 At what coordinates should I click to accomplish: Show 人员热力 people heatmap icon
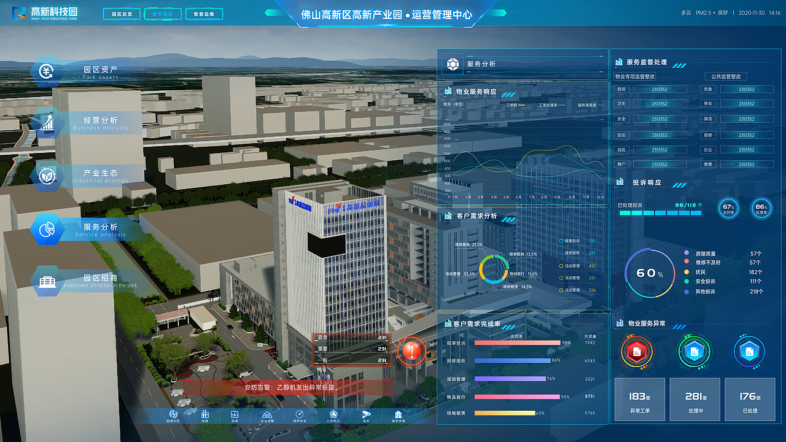[x=333, y=414]
